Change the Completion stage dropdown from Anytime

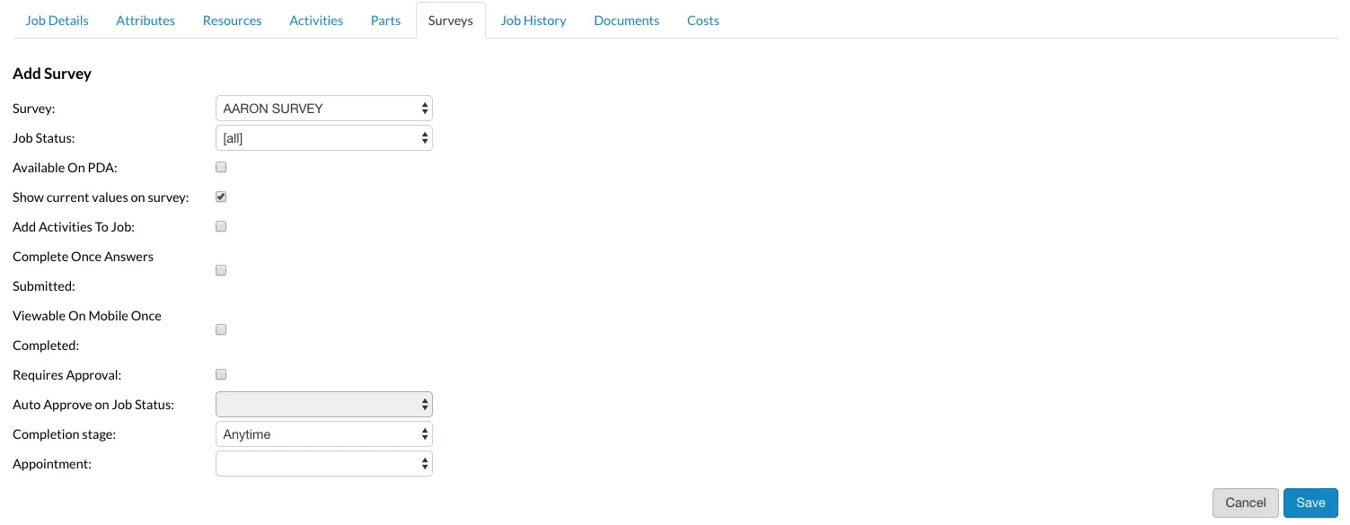point(324,434)
